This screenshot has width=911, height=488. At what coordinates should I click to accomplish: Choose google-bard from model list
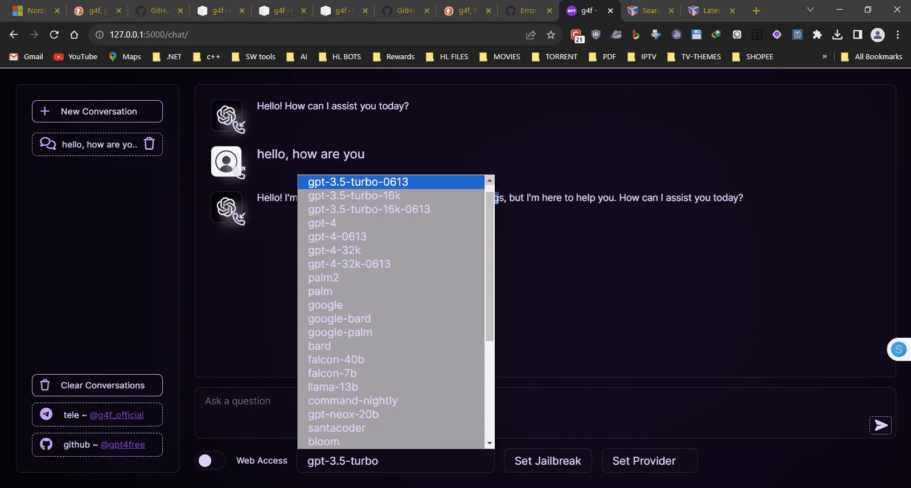[x=391, y=319]
